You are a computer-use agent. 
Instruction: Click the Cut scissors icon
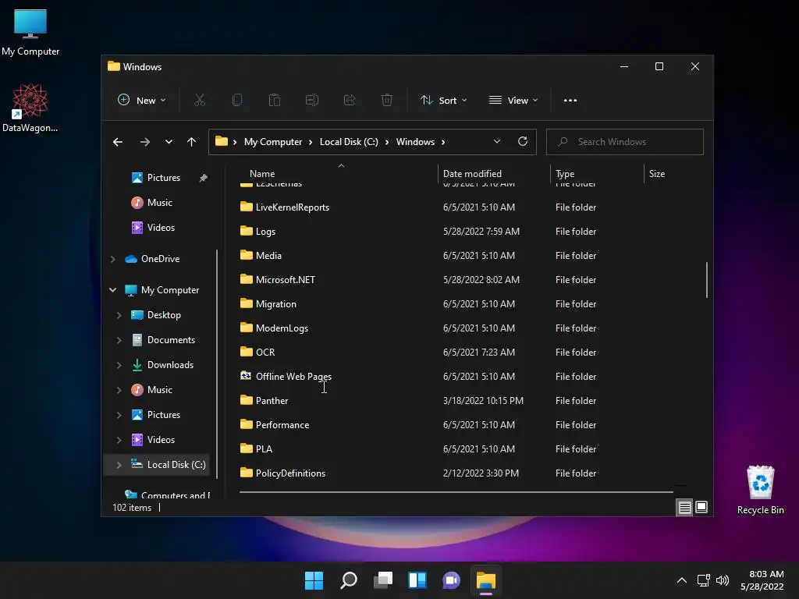point(200,101)
